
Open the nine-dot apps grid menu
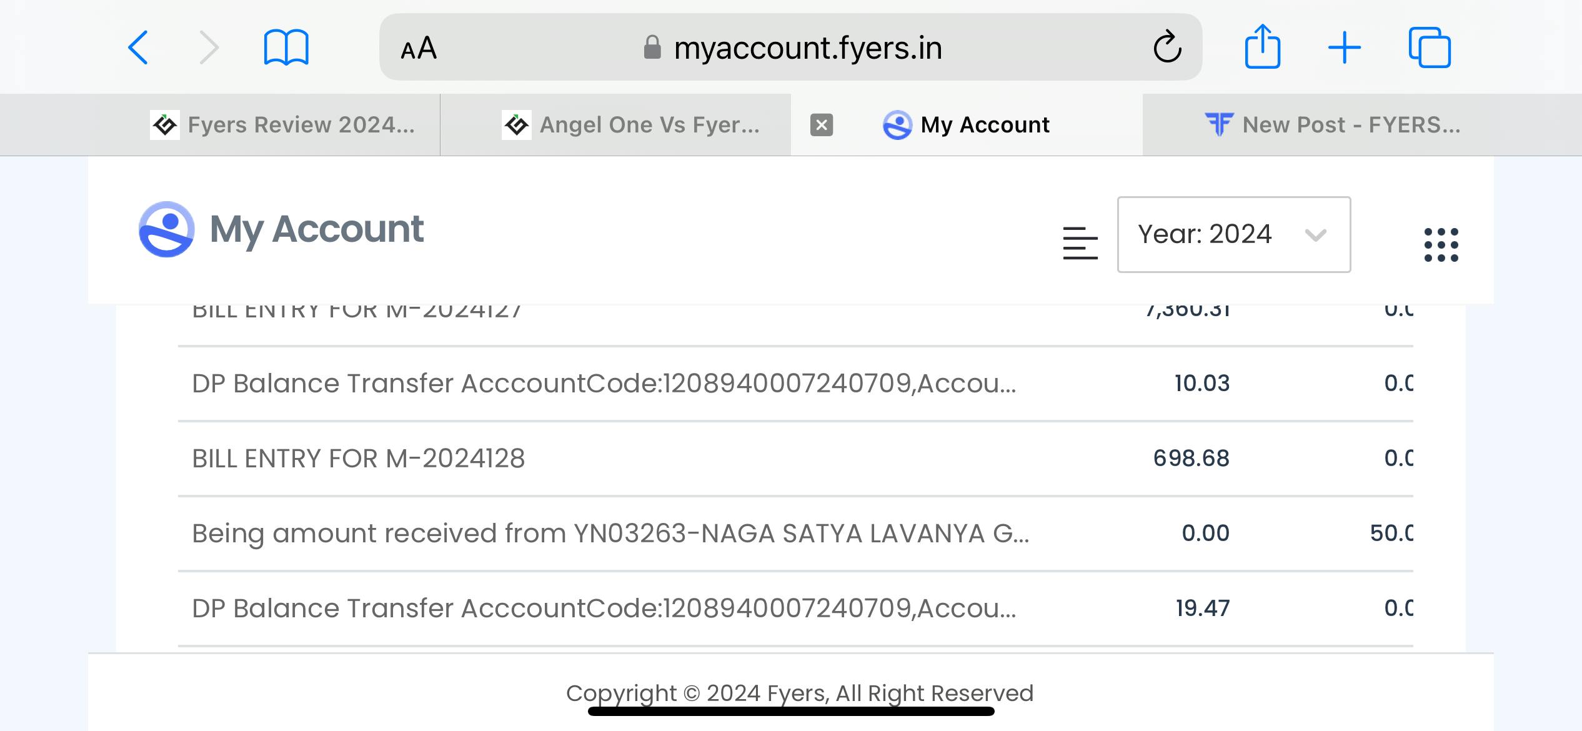click(1441, 245)
